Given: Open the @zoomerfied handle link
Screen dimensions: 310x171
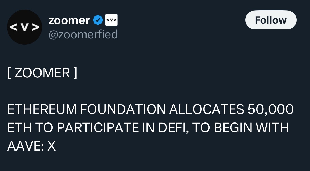Looking at the screenshot, I should click(83, 34).
